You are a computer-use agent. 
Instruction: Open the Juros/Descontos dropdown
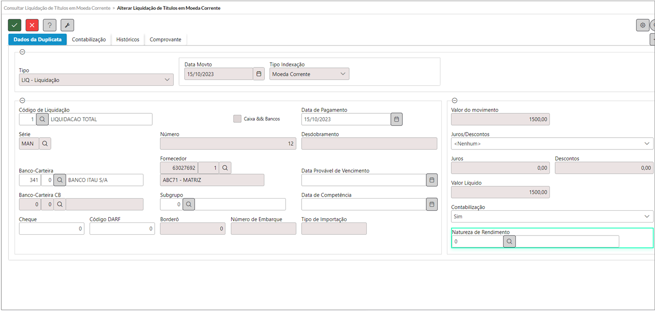click(552, 144)
